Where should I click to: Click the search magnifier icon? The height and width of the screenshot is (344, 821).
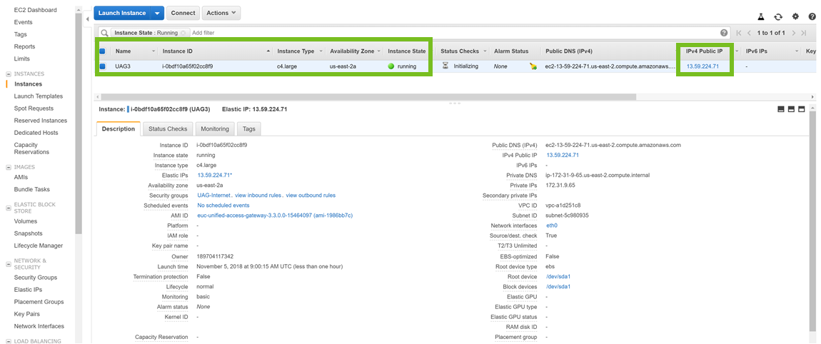tap(104, 32)
